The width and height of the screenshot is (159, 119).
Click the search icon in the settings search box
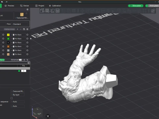pyautogui.click(x=28, y=63)
